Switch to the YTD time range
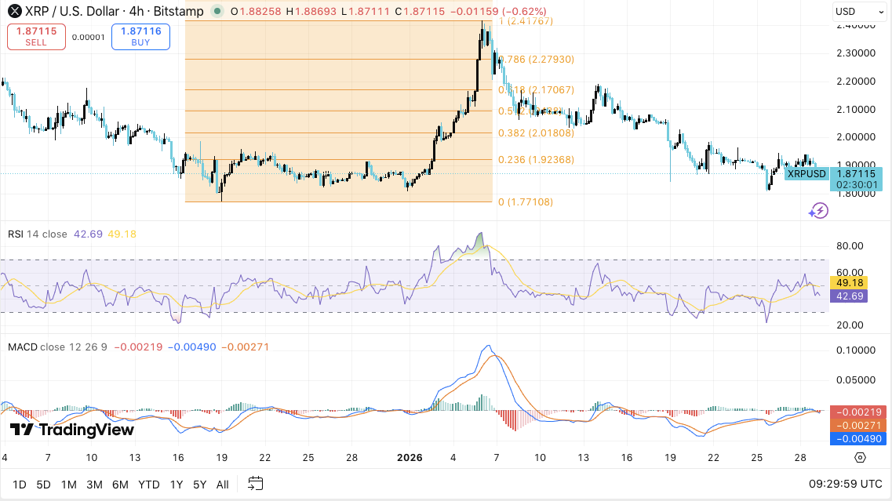Screen dimensions: 892x501 coord(149,485)
